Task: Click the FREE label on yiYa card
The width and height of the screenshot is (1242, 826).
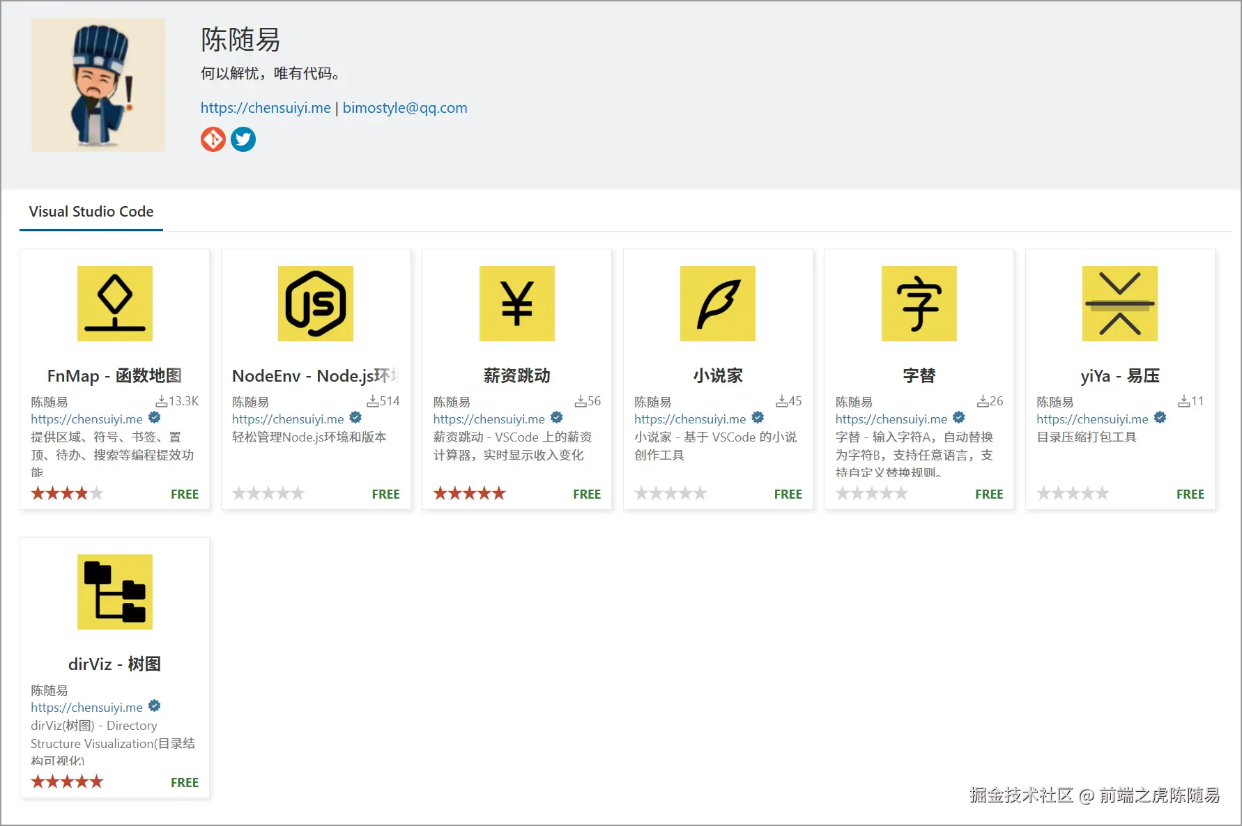Action: 1190,494
